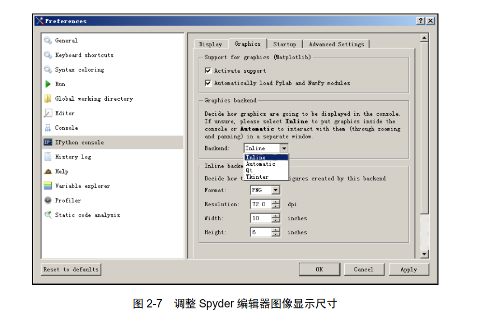Viewport: 481px width, 319px height.
Task: Click the IPython console IP icon
Action: (48, 142)
